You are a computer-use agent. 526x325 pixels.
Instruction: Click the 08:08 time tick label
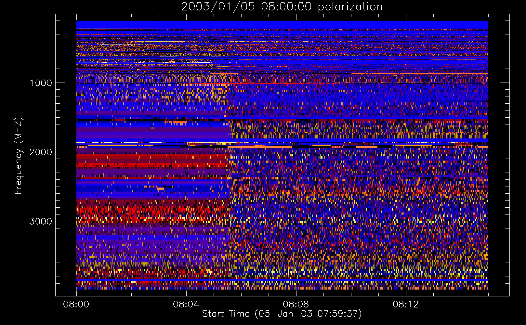[x=296, y=305]
